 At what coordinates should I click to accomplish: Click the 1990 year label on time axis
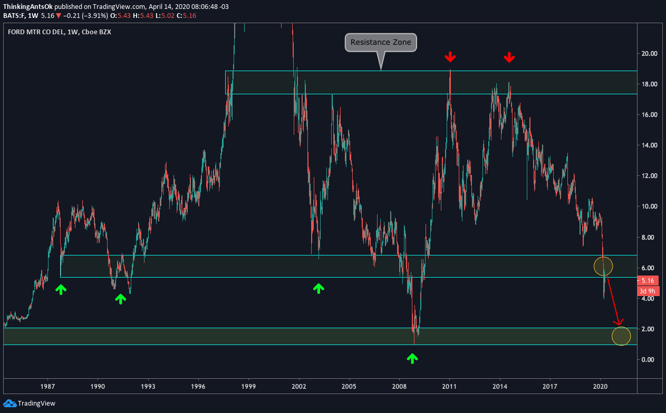(98, 386)
